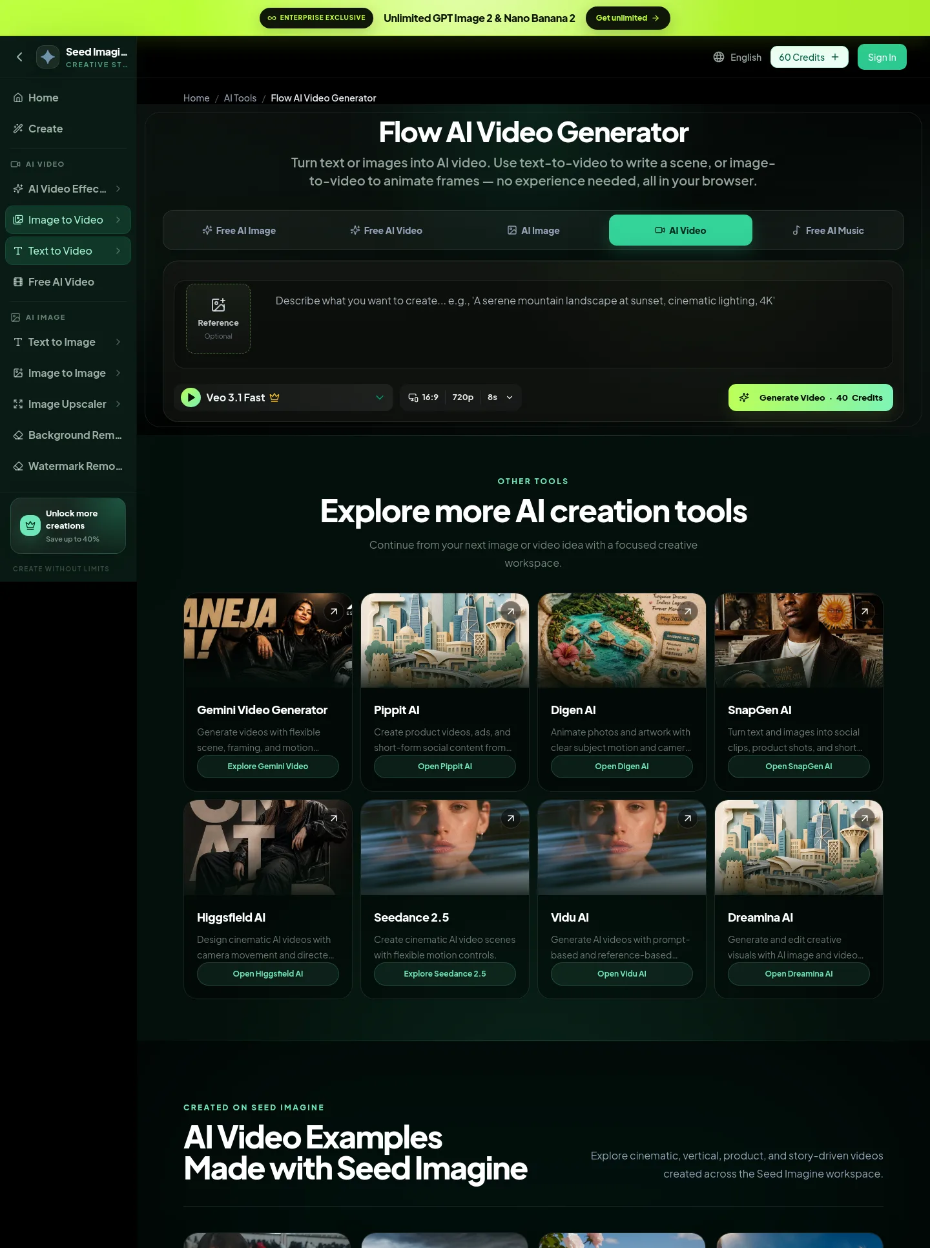Image resolution: width=930 pixels, height=1248 pixels.
Task: Switch to the Free AI Image tab
Action: click(239, 230)
